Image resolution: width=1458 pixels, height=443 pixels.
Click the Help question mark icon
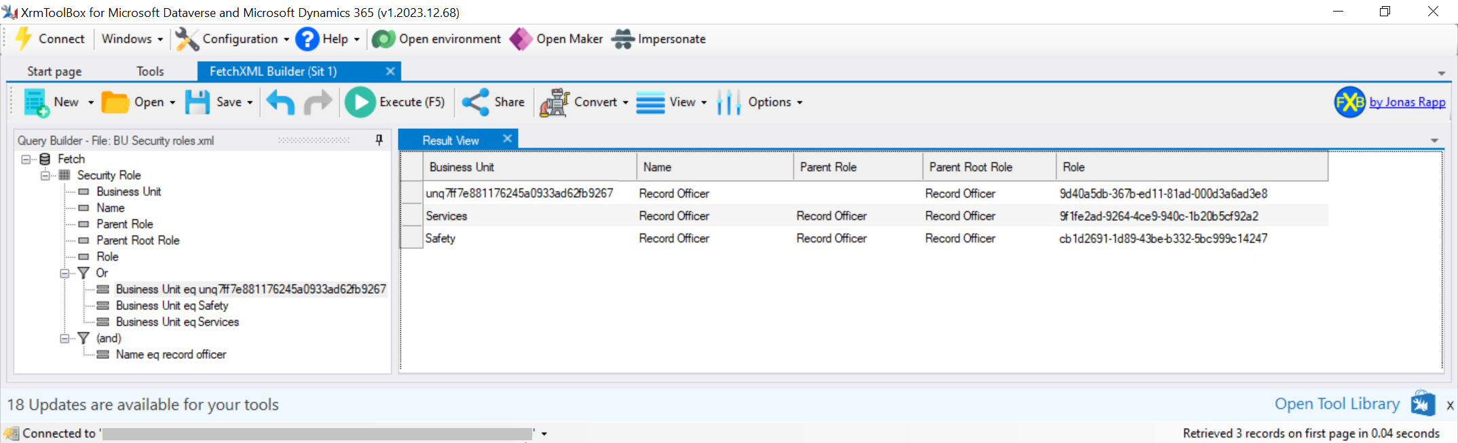[307, 39]
